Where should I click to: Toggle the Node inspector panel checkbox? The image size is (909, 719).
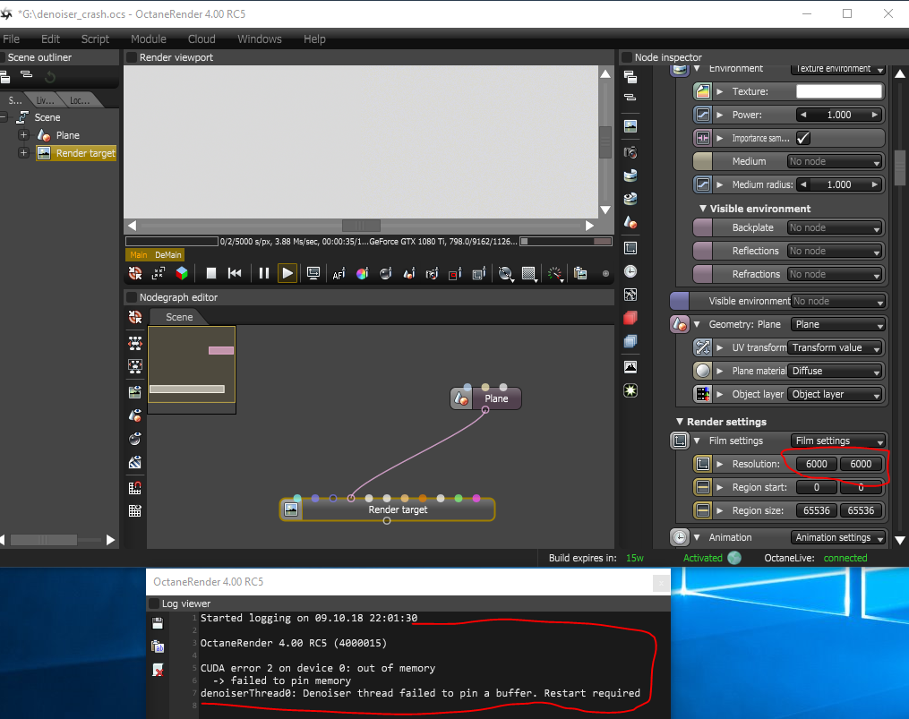pyautogui.click(x=627, y=57)
